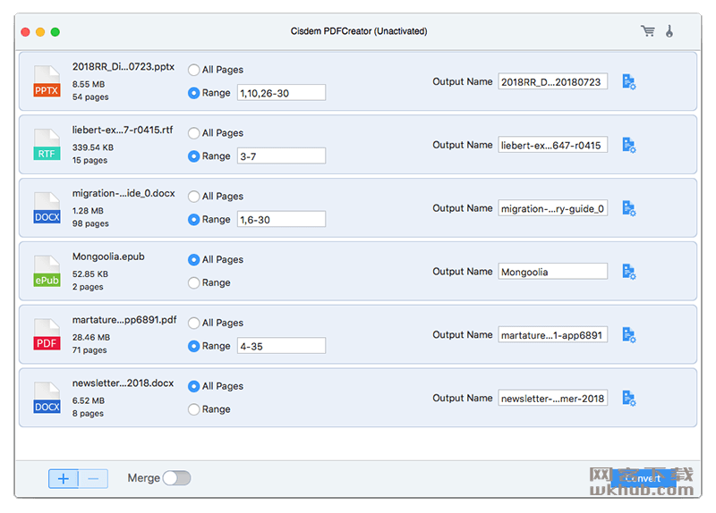Select file name newsletter...2018.docx
The image size is (716, 513).
(x=123, y=383)
